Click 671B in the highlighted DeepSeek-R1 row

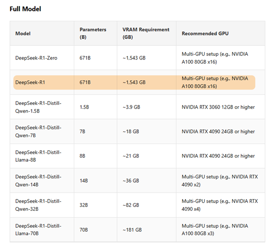pyautogui.click(x=85, y=82)
